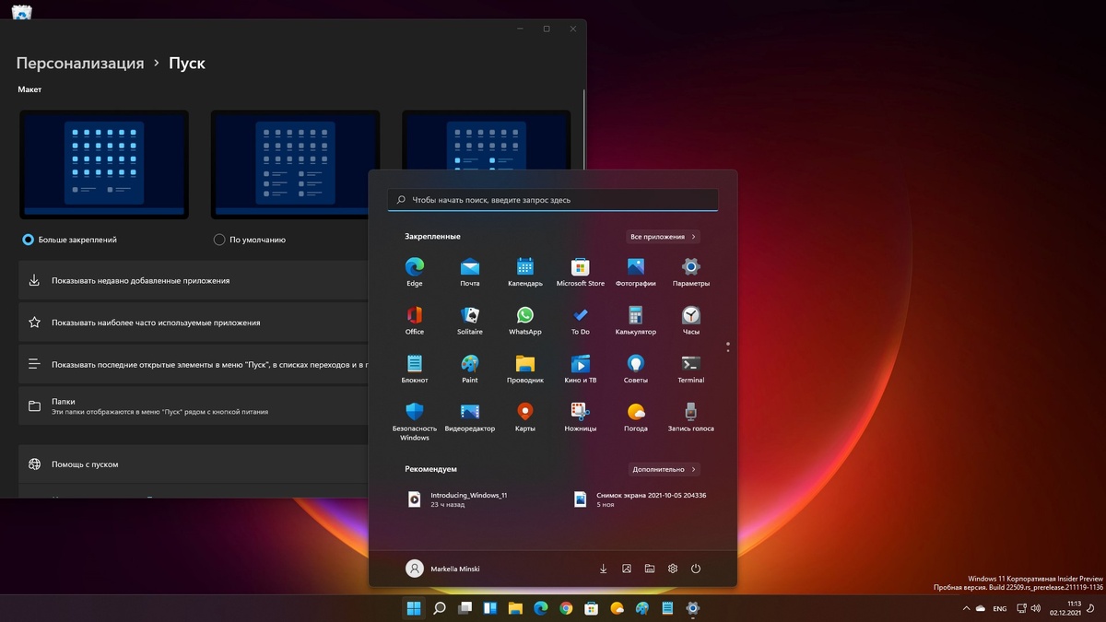The height and width of the screenshot is (622, 1106).
Task: Open the Папки settings row
Action: click(x=194, y=406)
